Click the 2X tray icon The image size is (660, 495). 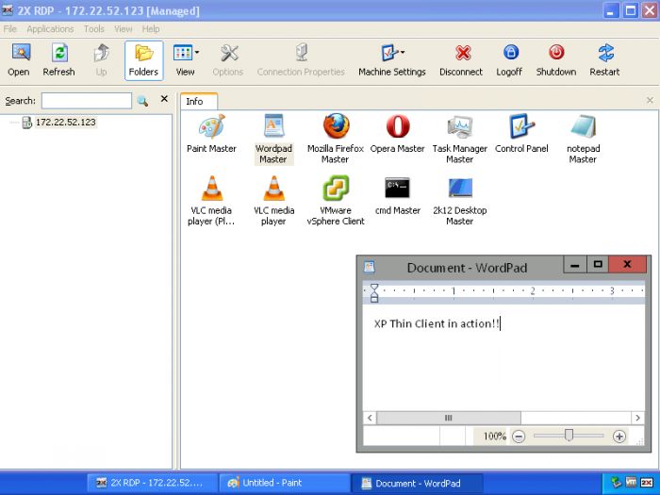click(647, 483)
